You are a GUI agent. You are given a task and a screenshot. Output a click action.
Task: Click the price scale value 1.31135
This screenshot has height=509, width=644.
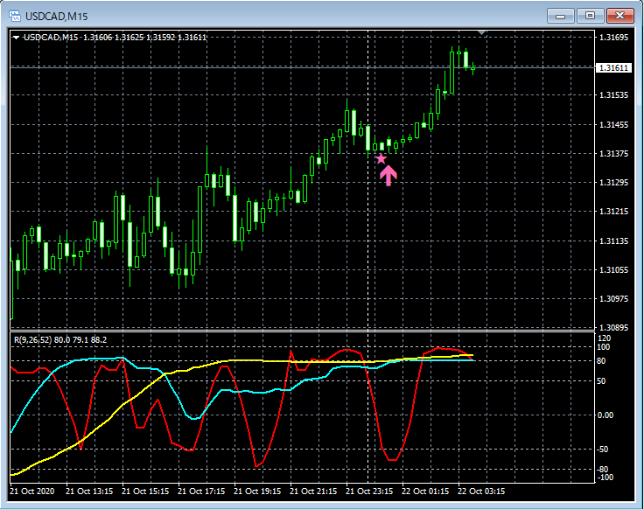coord(613,241)
